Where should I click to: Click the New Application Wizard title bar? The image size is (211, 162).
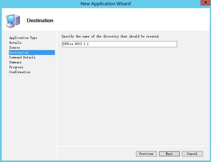105,4
